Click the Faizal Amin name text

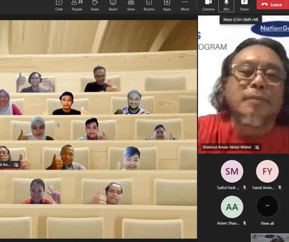[263, 188]
